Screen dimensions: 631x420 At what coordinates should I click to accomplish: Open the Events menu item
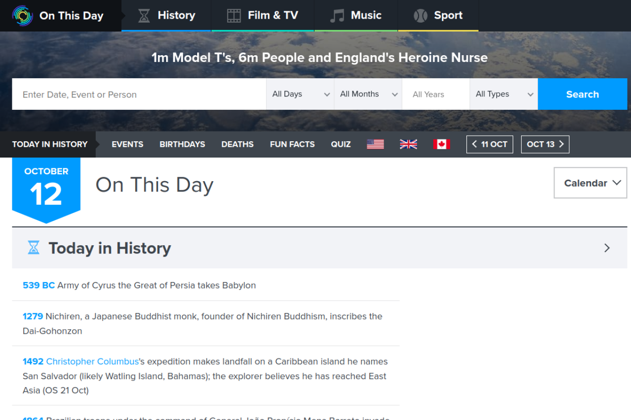point(128,144)
